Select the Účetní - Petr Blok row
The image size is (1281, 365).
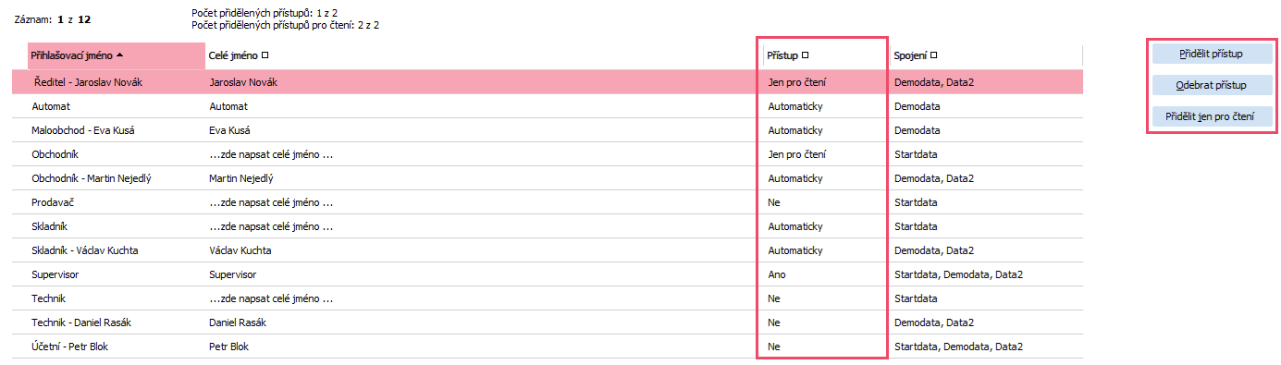pos(547,347)
